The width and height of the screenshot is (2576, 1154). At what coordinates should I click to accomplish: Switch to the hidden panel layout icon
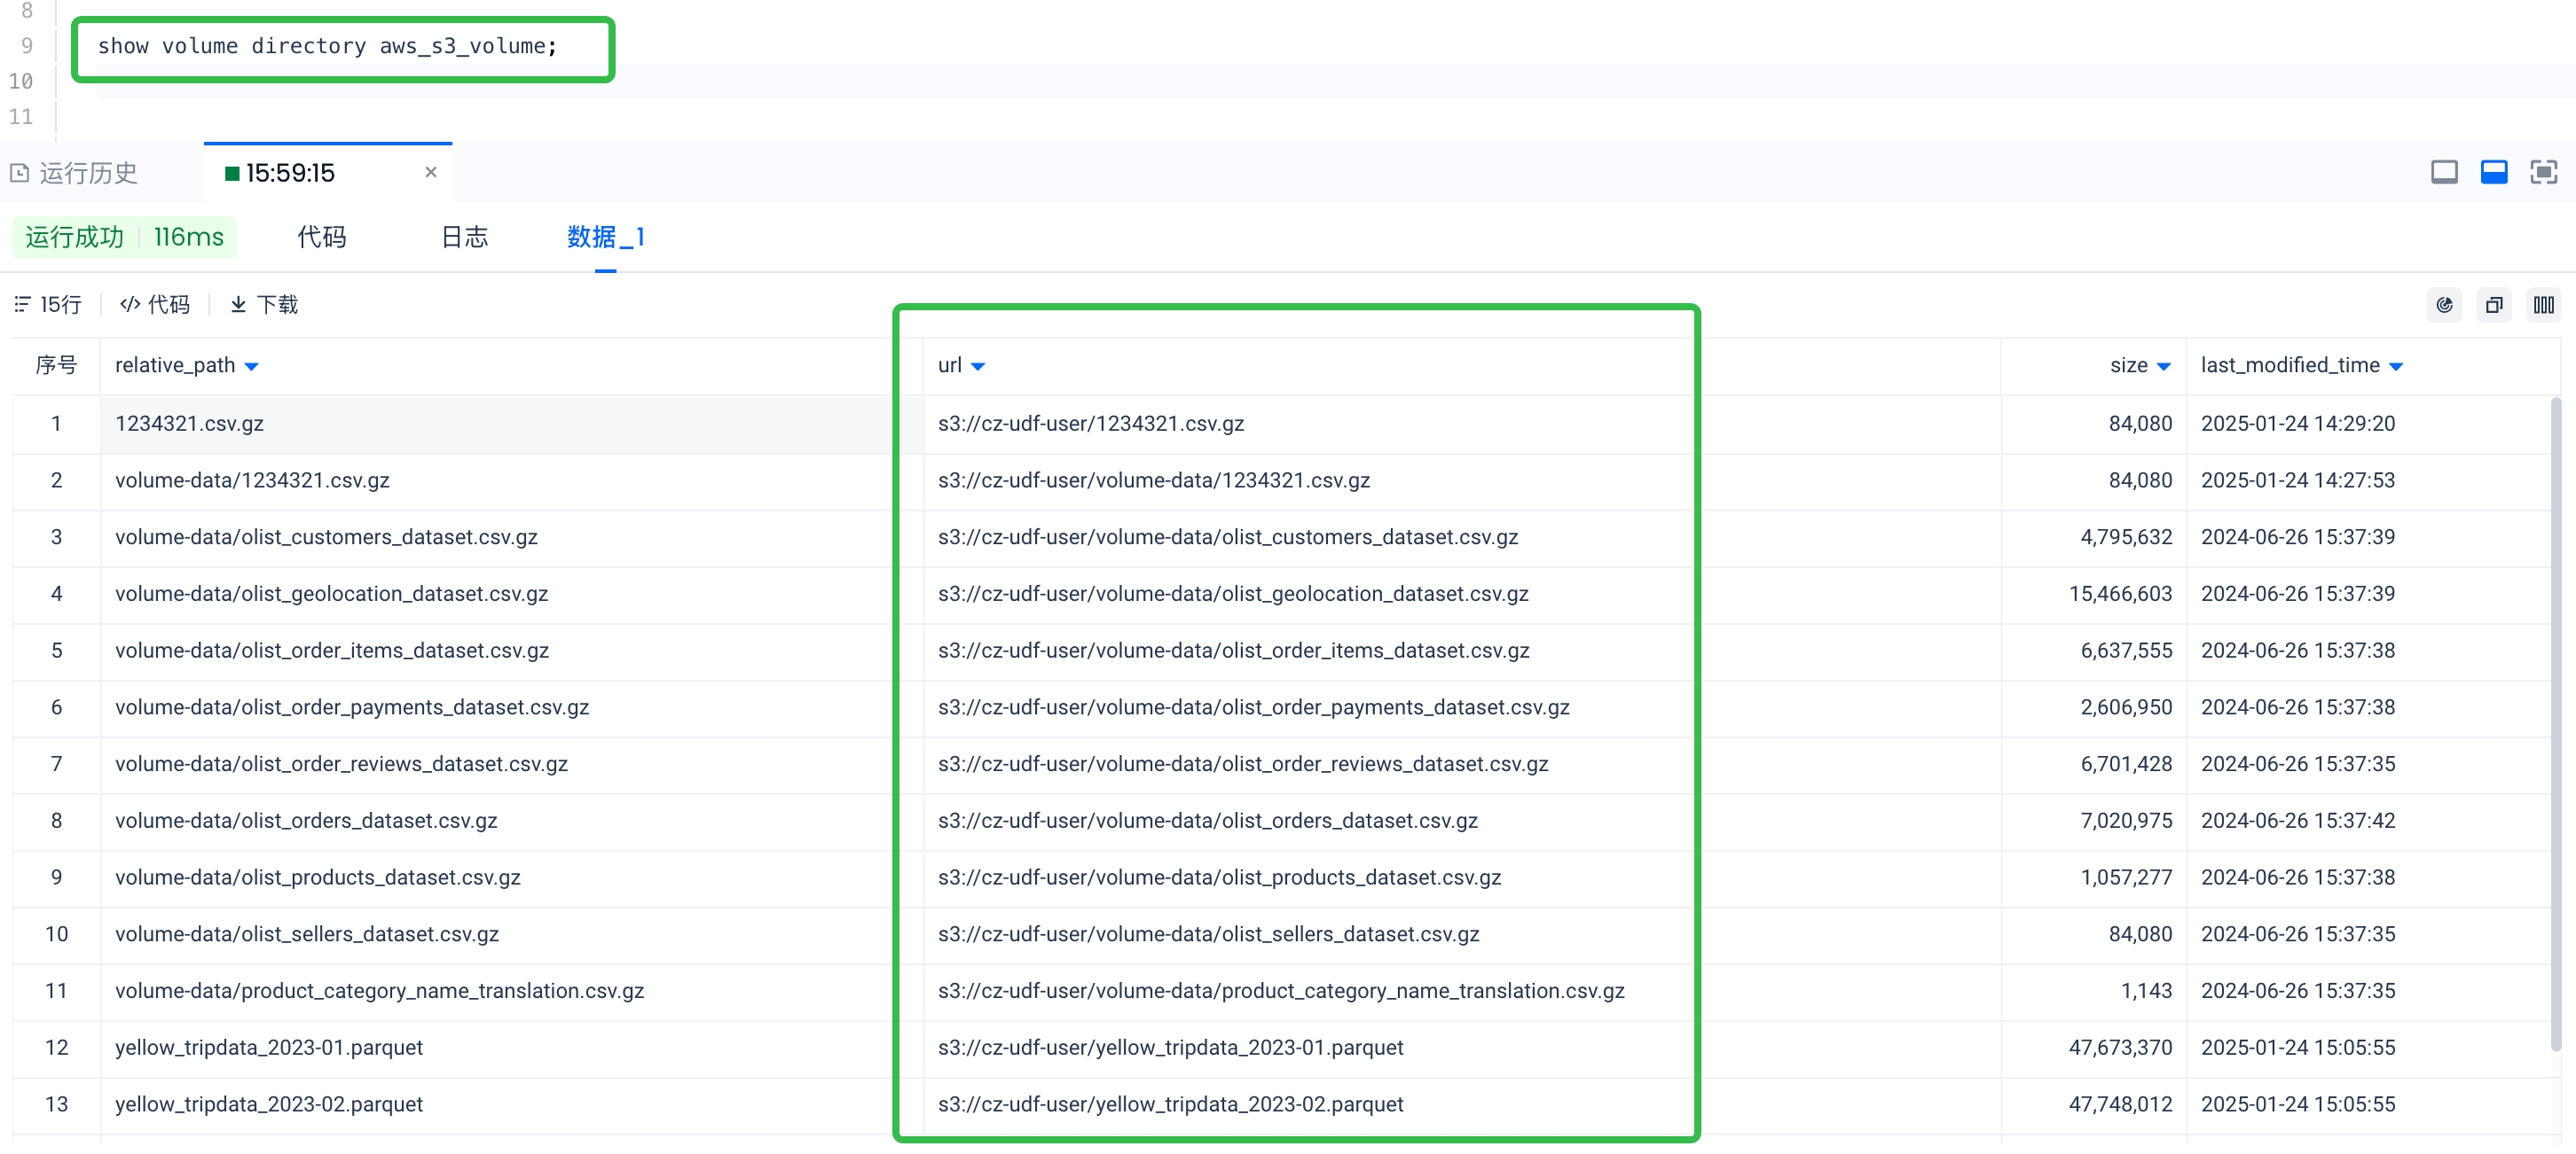(2444, 172)
